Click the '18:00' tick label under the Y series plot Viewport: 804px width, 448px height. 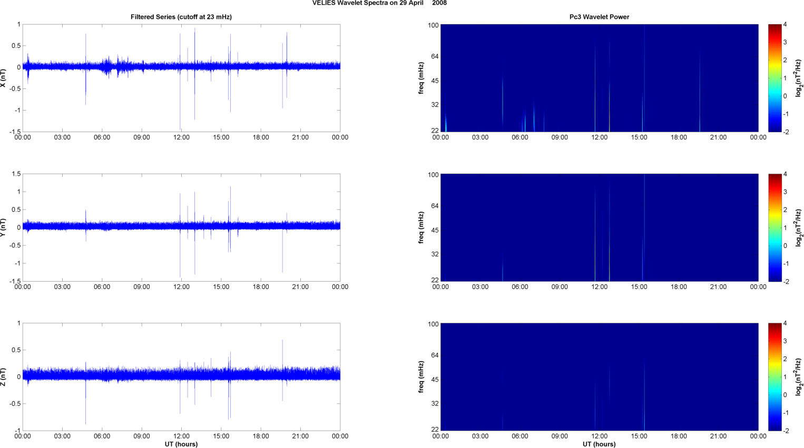(x=261, y=287)
